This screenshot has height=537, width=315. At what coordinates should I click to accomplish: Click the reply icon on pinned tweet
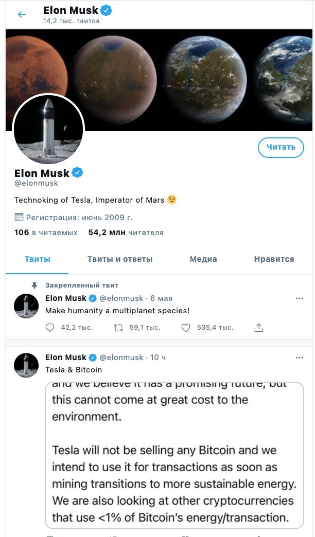(50, 327)
